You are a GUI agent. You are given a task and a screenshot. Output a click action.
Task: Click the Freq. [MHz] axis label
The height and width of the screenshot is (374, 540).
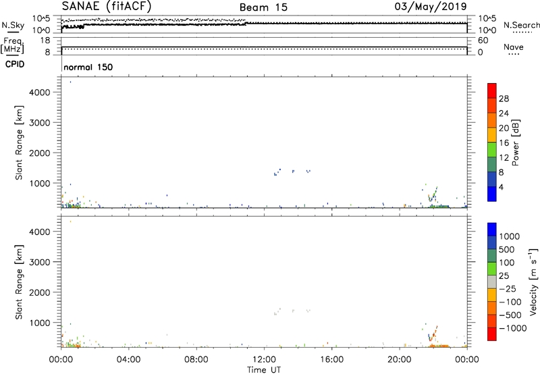12,45
